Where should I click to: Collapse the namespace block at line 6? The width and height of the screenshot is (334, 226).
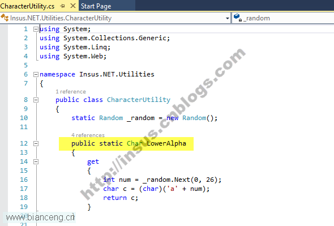36,74
